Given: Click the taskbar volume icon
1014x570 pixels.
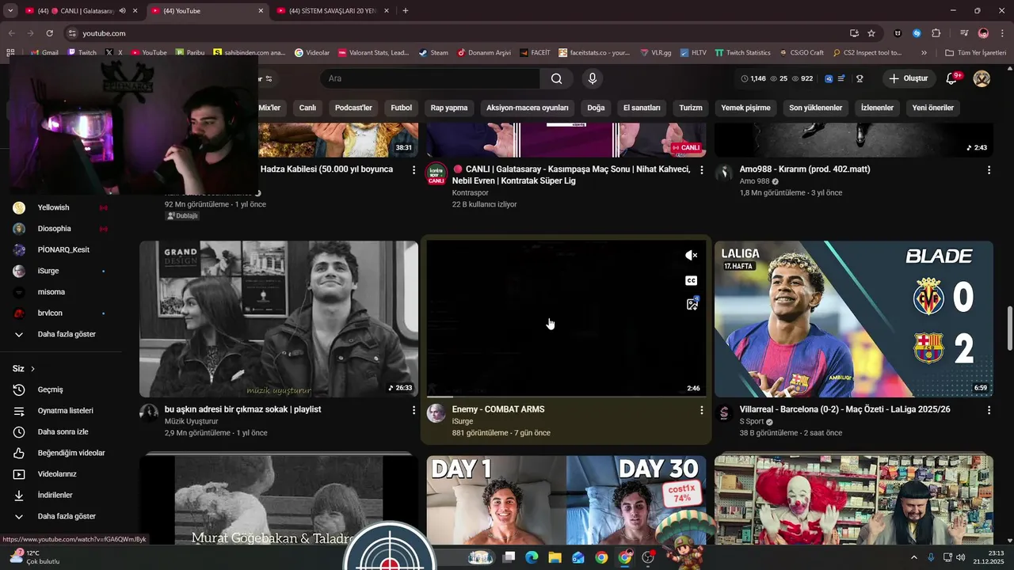Looking at the screenshot, I should coord(961,557).
